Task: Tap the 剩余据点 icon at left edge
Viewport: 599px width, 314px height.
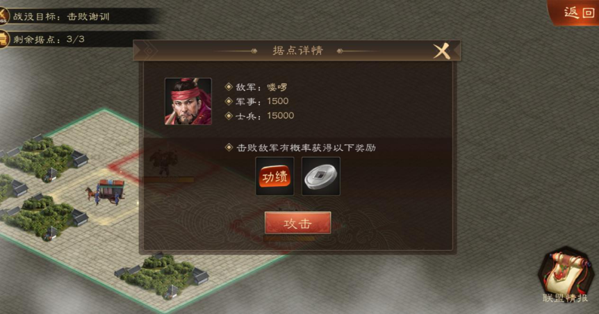Action: click(x=3, y=40)
